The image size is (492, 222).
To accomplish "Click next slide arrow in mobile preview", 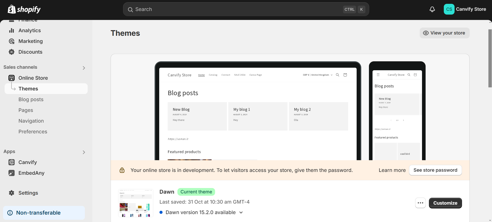I will [x=403, y=120].
